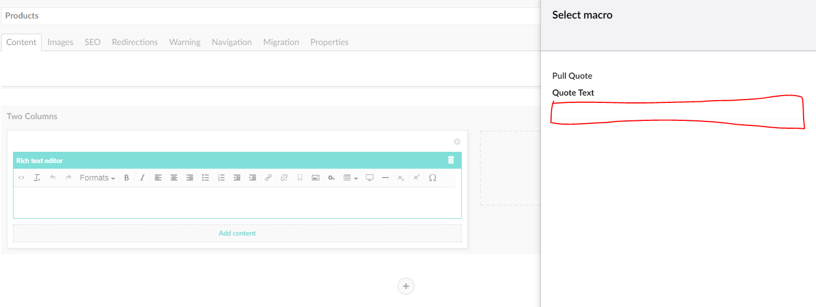
Task: Add a new row with plus button
Action: 405,286
